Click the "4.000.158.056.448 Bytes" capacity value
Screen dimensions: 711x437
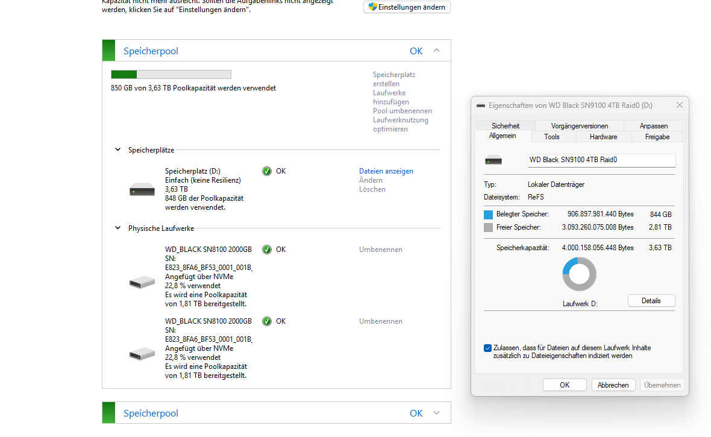pyautogui.click(x=598, y=248)
